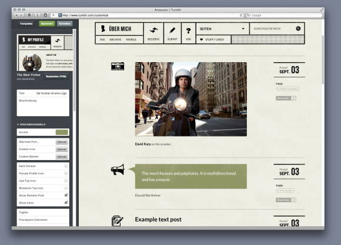Enable the Dark Version checkbox

tap(66, 166)
